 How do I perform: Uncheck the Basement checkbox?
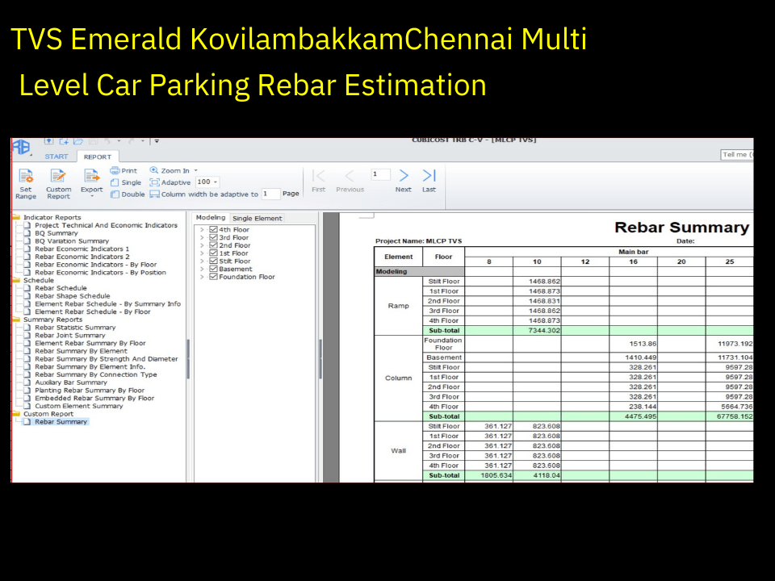(x=213, y=269)
